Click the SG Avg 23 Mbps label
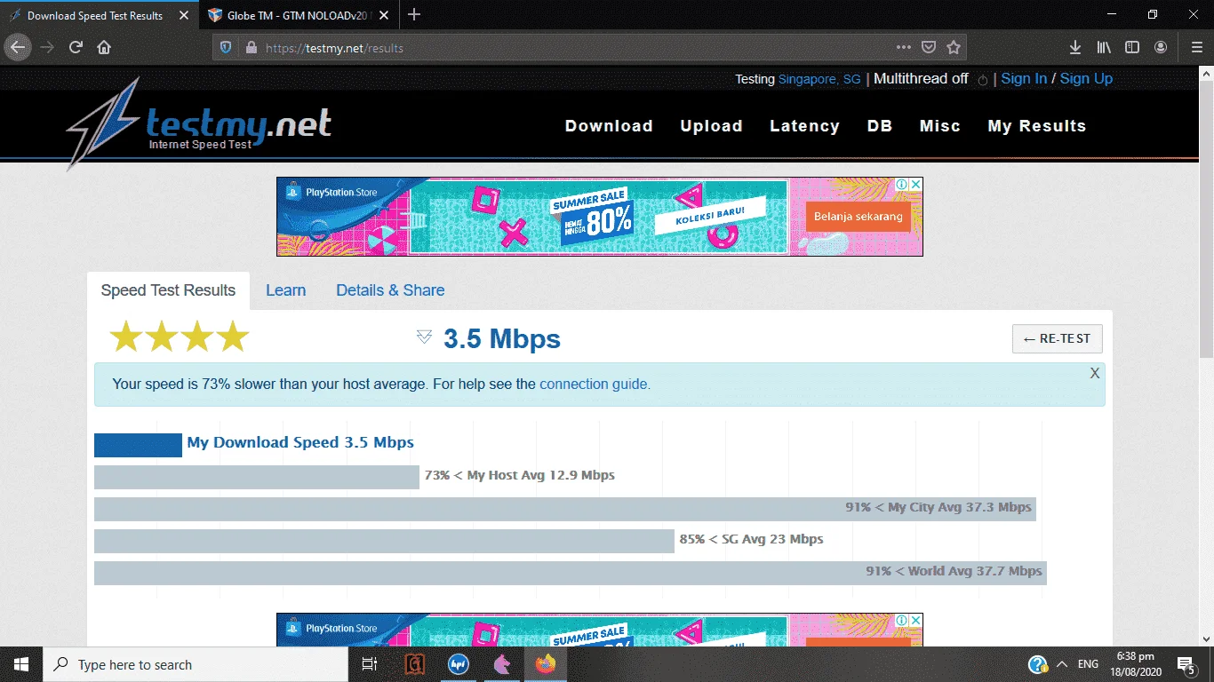This screenshot has width=1214, height=682. coord(751,539)
